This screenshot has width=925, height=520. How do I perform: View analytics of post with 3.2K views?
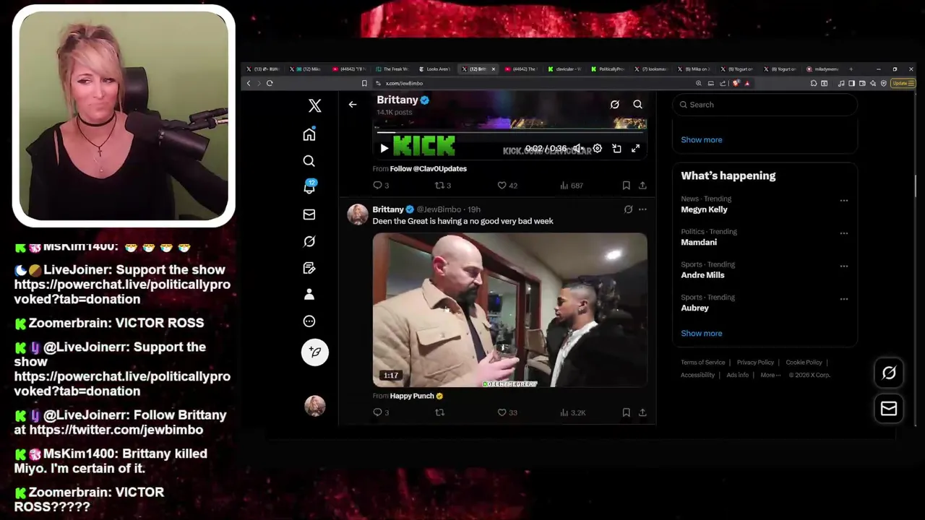tap(572, 412)
